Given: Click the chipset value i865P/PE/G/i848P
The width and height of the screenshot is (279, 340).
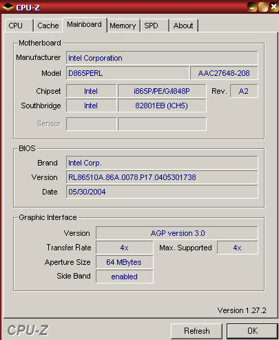Looking at the screenshot, I should point(162,91).
